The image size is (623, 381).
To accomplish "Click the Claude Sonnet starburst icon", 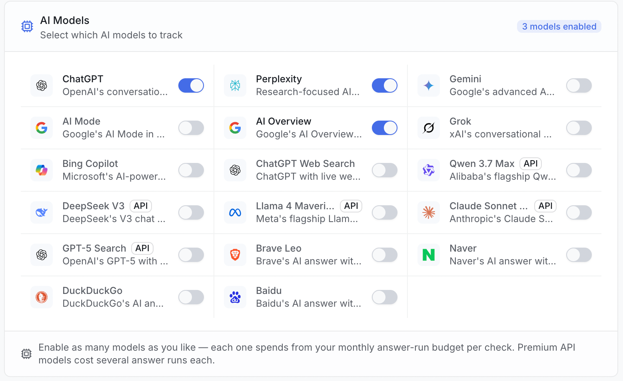I will [429, 212].
